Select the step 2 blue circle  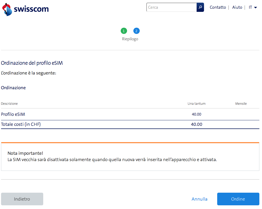[x=136, y=31]
